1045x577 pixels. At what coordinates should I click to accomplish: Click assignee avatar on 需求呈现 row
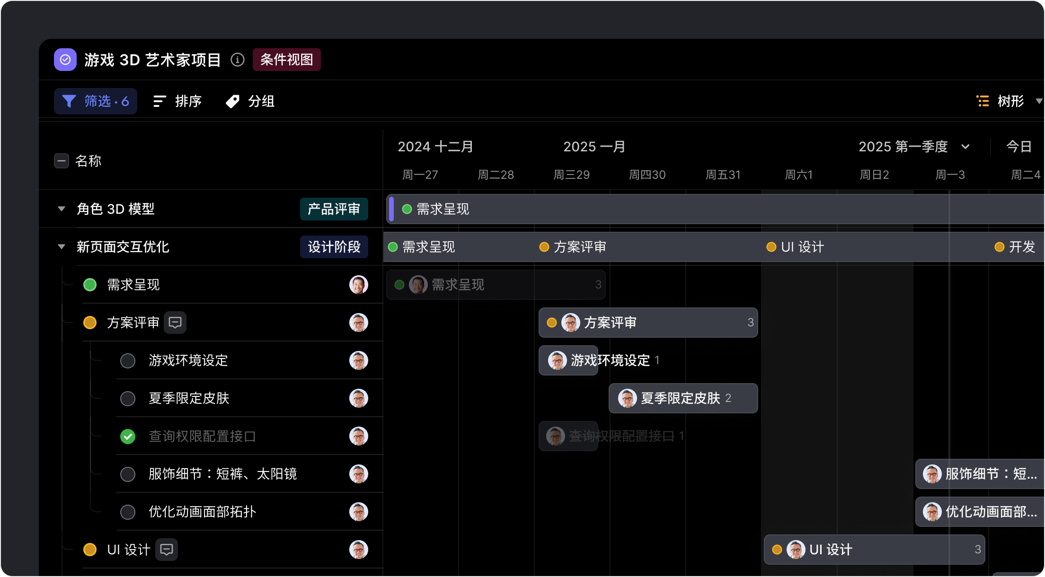358,285
